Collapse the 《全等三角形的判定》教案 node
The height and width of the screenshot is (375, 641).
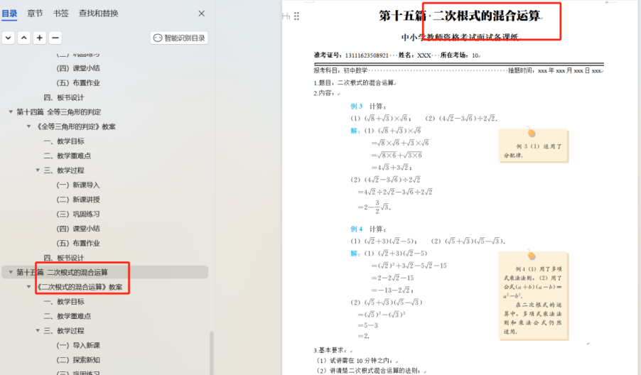click(28, 126)
